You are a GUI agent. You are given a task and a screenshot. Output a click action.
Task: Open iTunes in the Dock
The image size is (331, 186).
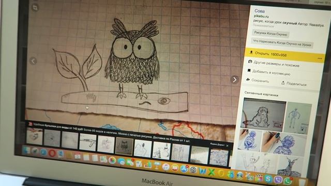[x=165, y=167]
